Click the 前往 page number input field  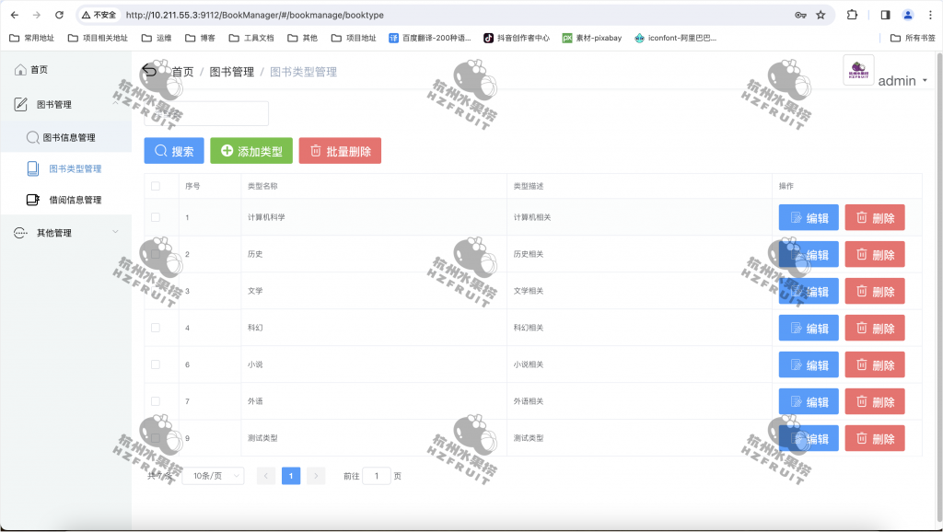[x=377, y=476]
